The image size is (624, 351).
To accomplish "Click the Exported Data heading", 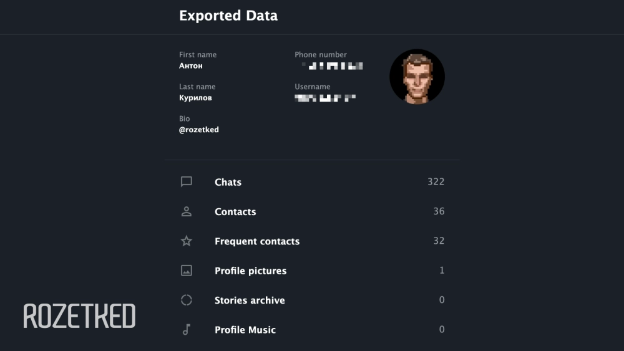I will (228, 16).
